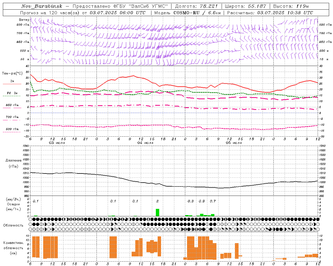Screen dimensions: 333x266
Task: Click the '0.3' three-hour precipitation value
Action: (x=191, y=201)
